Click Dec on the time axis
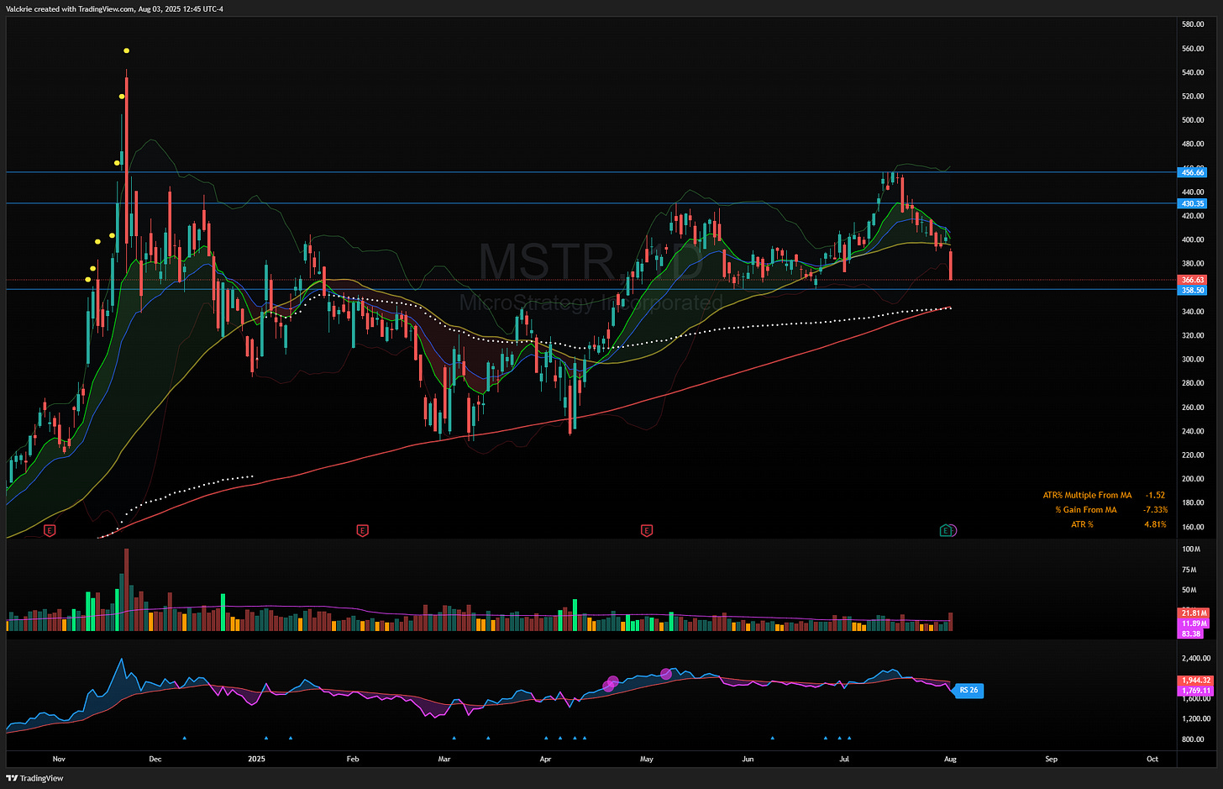This screenshot has height=789, width=1223. [155, 759]
